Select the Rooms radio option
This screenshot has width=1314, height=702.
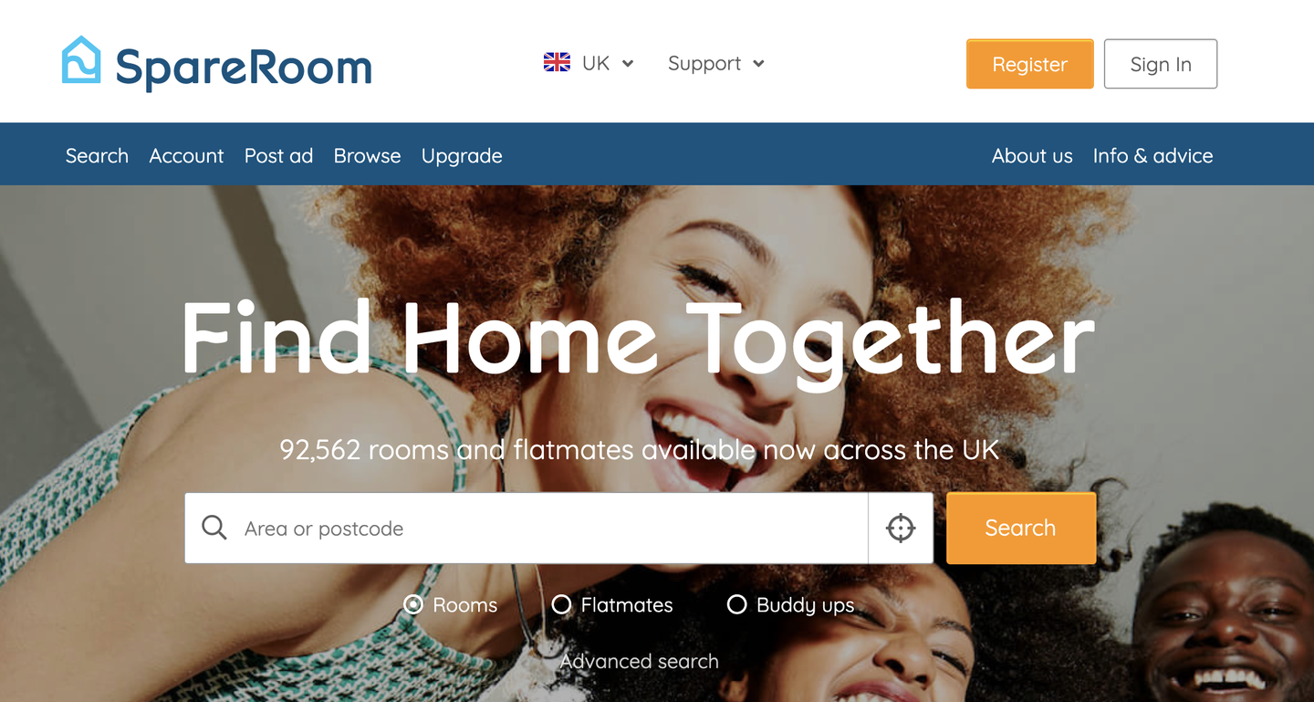[x=413, y=604]
